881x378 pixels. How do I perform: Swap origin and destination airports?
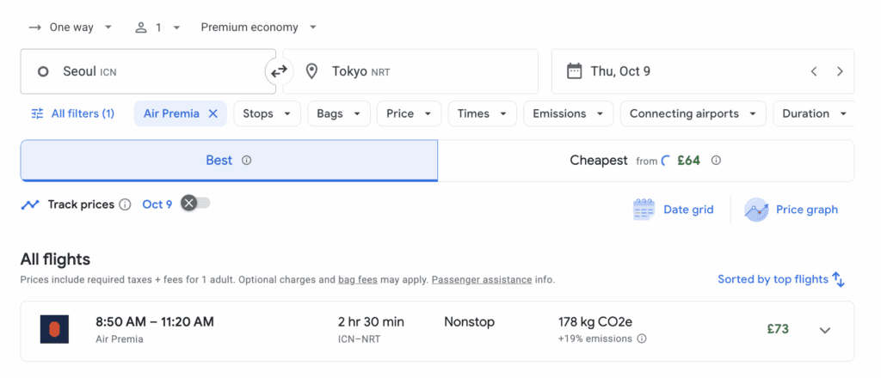(x=279, y=71)
